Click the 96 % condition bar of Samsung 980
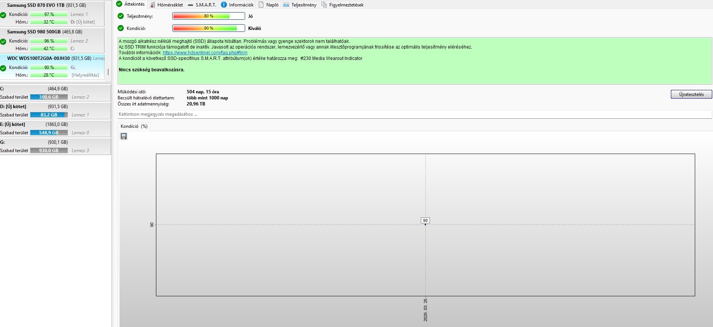Viewport: 713px width, 327px height. (49, 41)
